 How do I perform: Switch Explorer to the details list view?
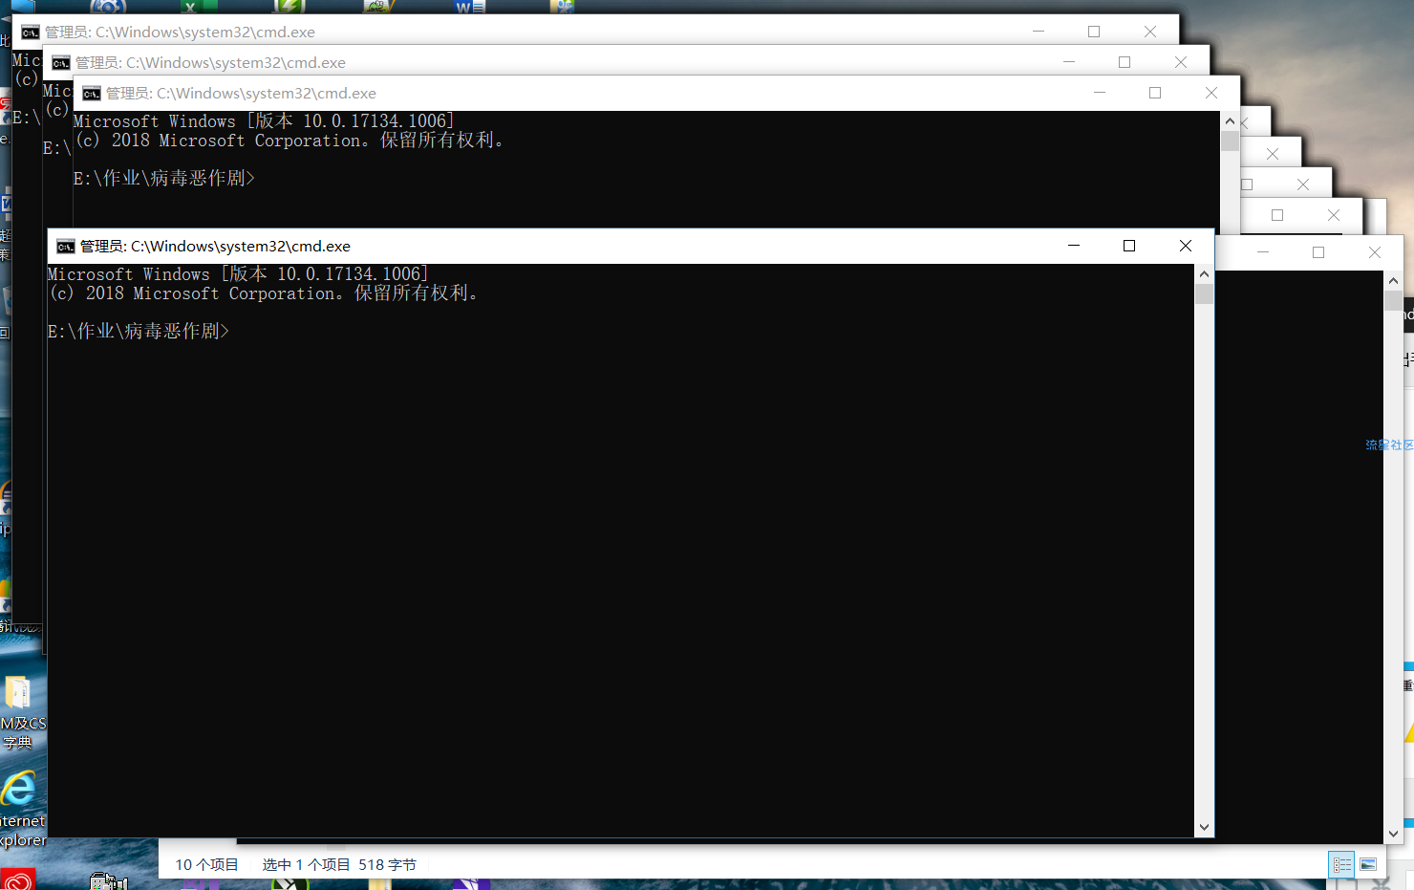[x=1341, y=864]
